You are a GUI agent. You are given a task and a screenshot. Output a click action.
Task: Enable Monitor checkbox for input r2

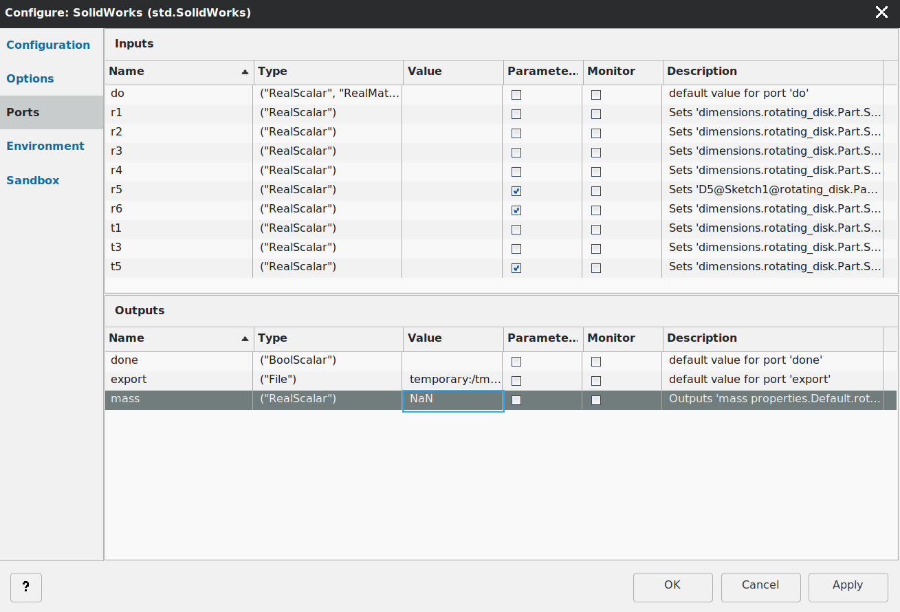point(596,133)
